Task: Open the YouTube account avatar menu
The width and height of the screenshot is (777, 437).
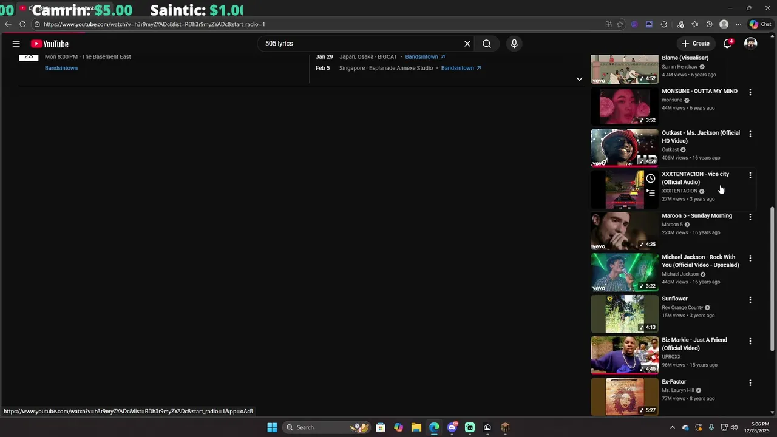Action: pyautogui.click(x=751, y=44)
